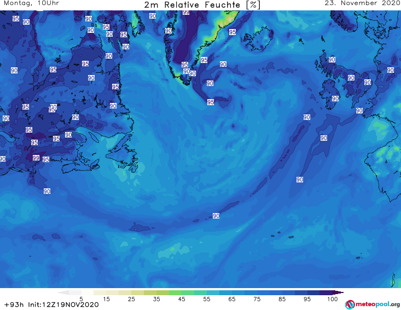
Task: Select the '23. November 2020' date label
Action: [362, 3]
